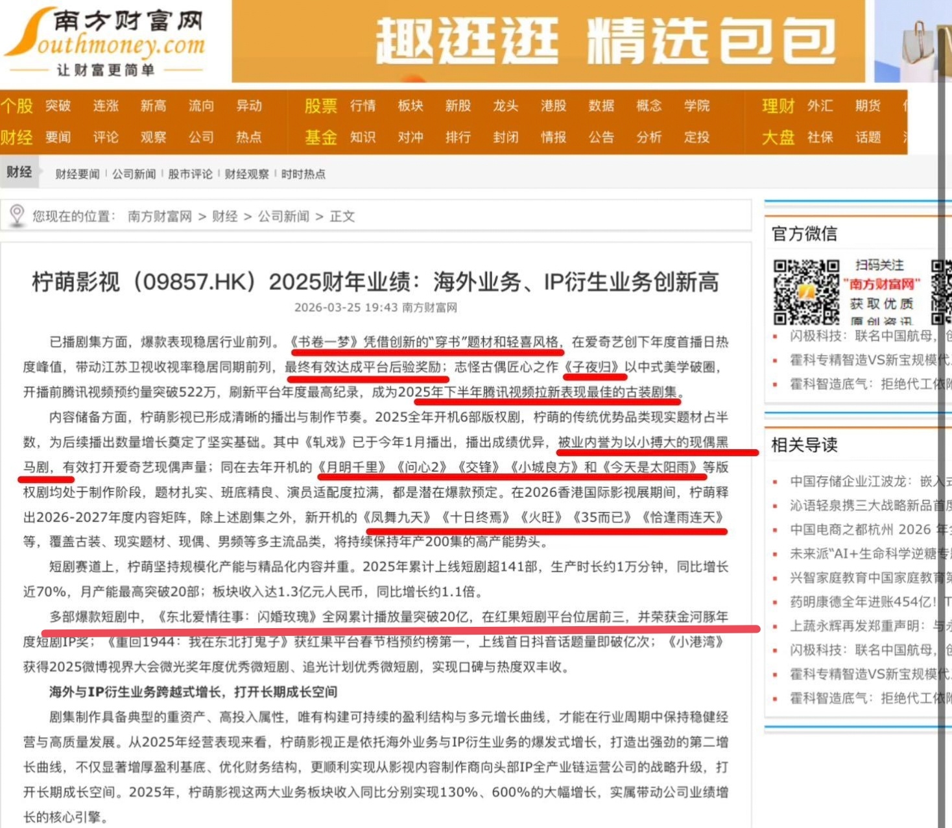Screen dimensions: 952x828
Task: Click the 突破 nav link
Action: click(58, 106)
